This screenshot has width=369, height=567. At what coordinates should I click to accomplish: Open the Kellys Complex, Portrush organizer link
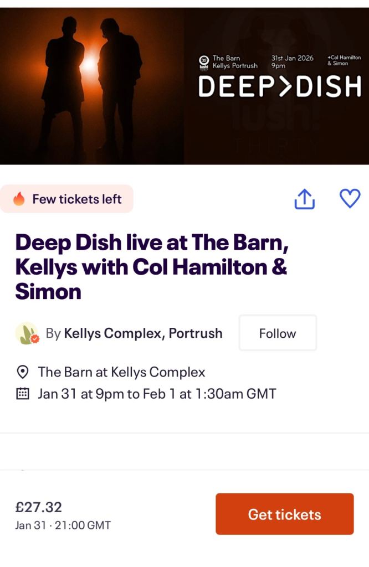143,333
